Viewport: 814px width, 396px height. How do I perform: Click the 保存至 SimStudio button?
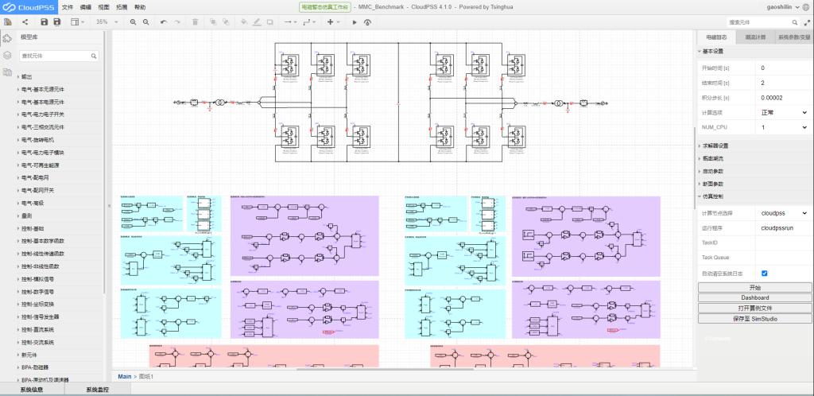[x=754, y=318]
